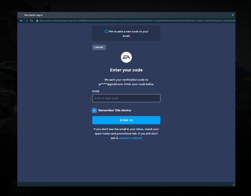Click the request a resend link

tap(130, 138)
